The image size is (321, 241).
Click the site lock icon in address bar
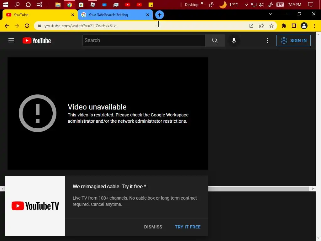click(x=39, y=26)
